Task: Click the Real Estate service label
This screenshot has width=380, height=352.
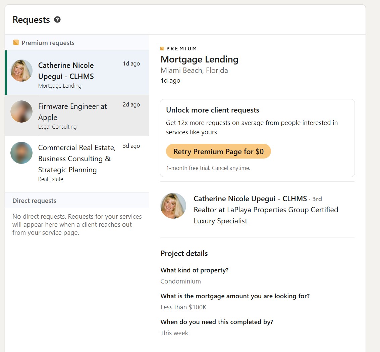Action: (x=51, y=179)
